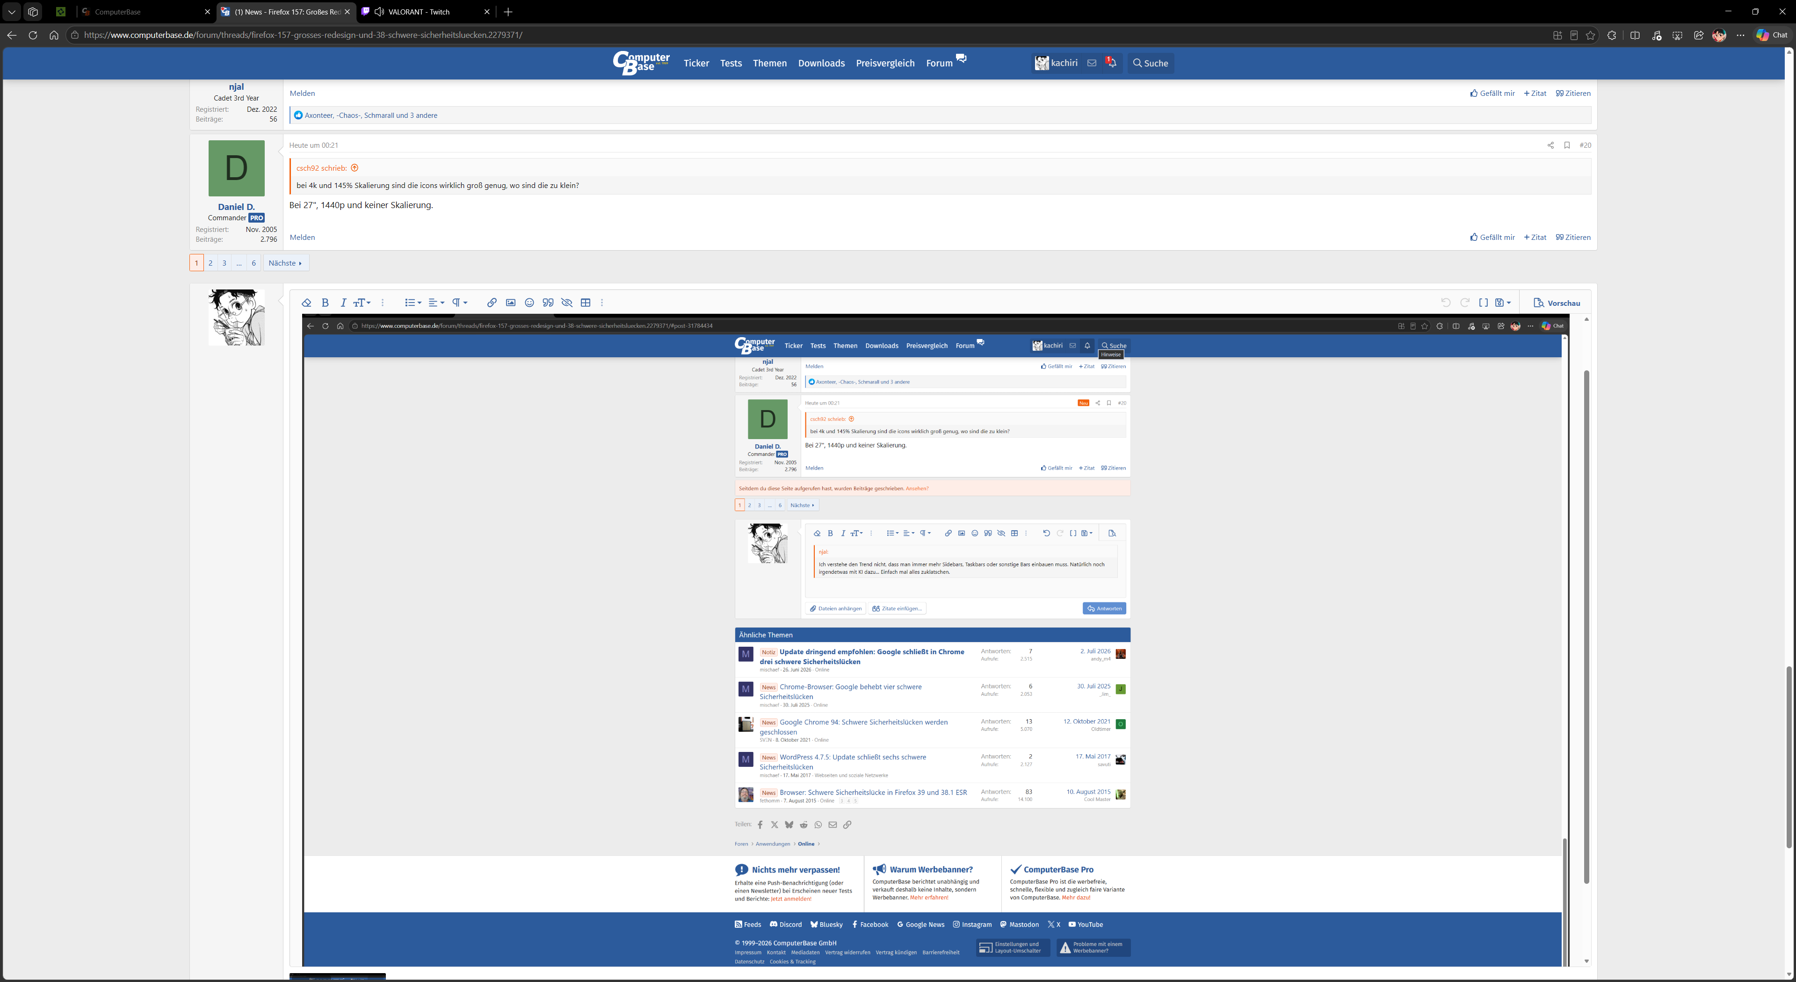
Task: Click the redo arrow in the editor
Action: pyautogui.click(x=1464, y=303)
